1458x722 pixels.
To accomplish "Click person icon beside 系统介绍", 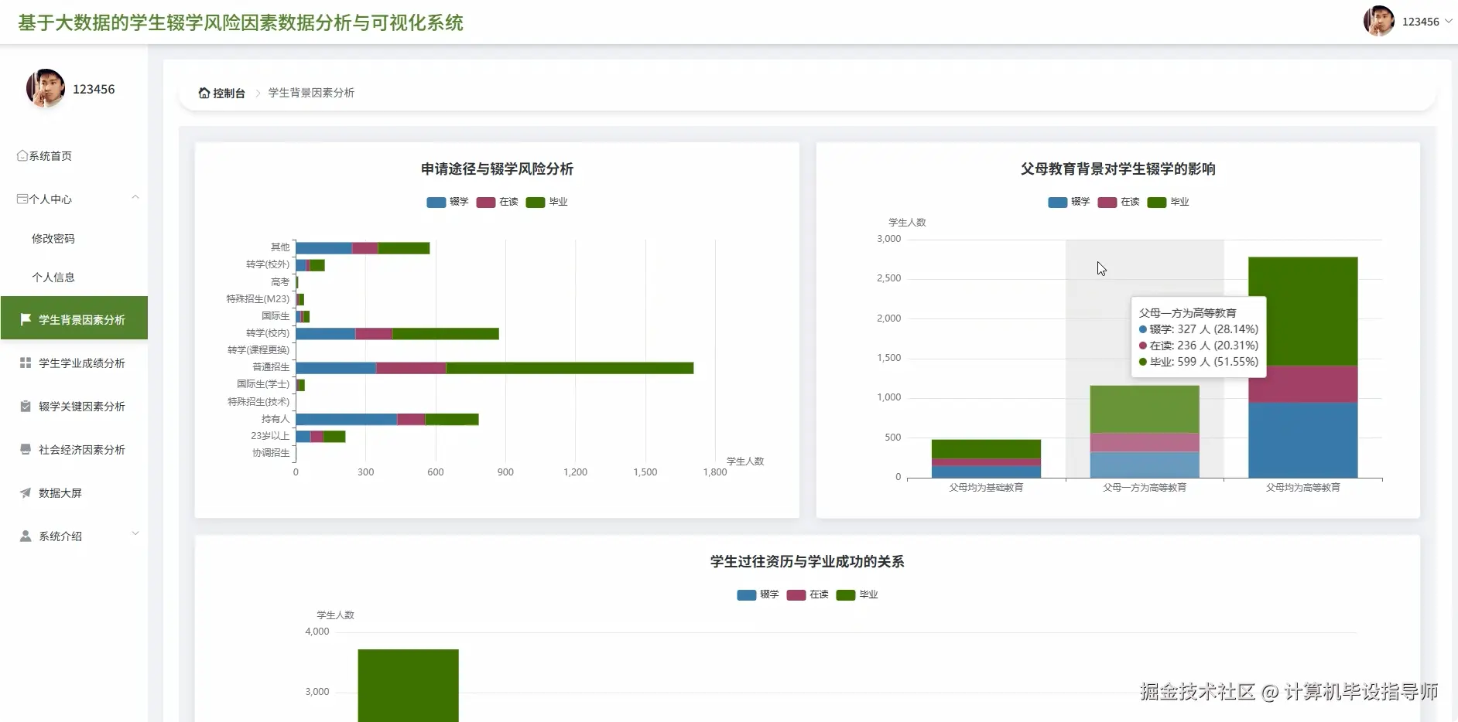I will pyautogui.click(x=26, y=536).
